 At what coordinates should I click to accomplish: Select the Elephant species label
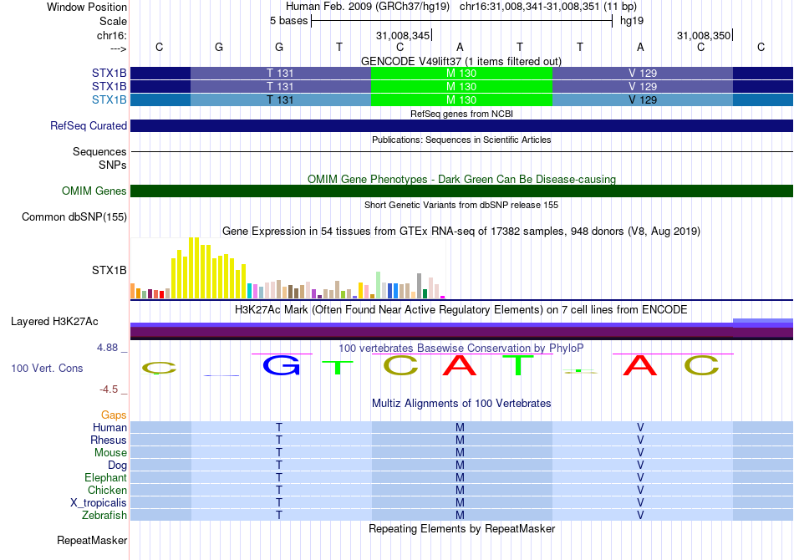105,477
